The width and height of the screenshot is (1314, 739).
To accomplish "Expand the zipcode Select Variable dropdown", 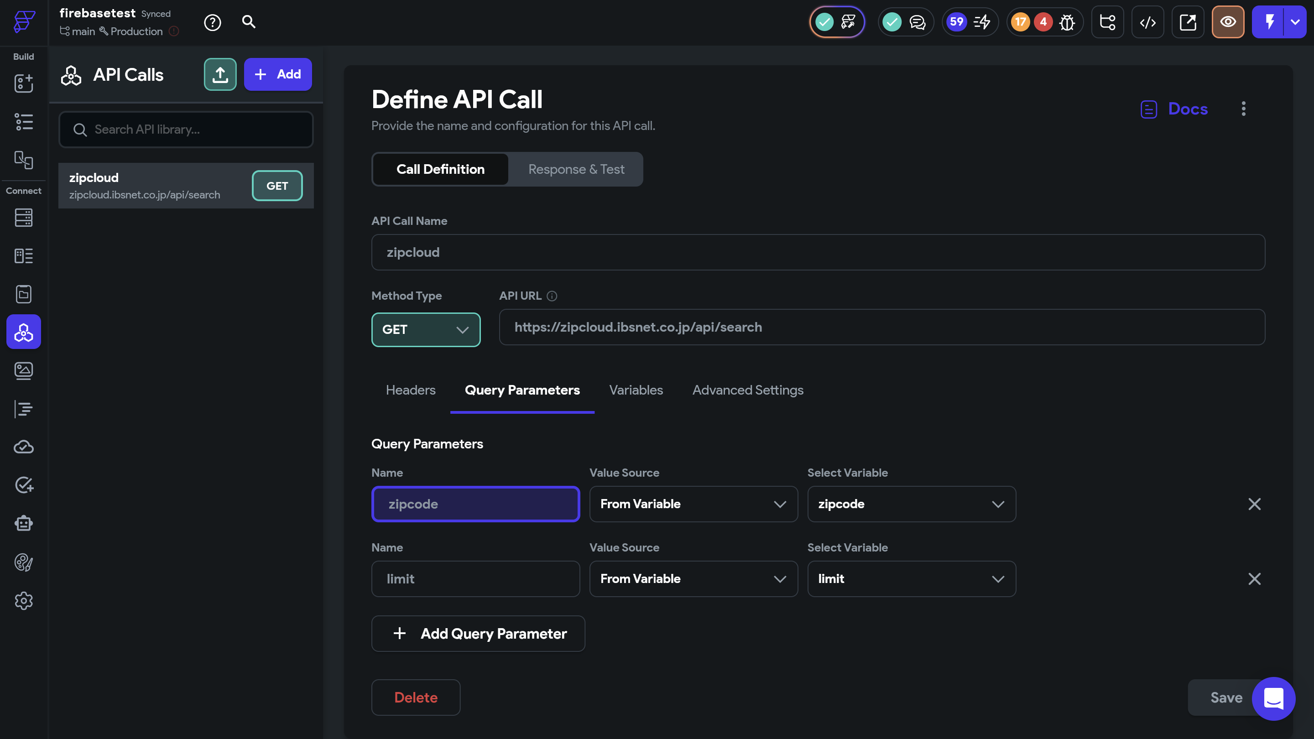I will 911,504.
